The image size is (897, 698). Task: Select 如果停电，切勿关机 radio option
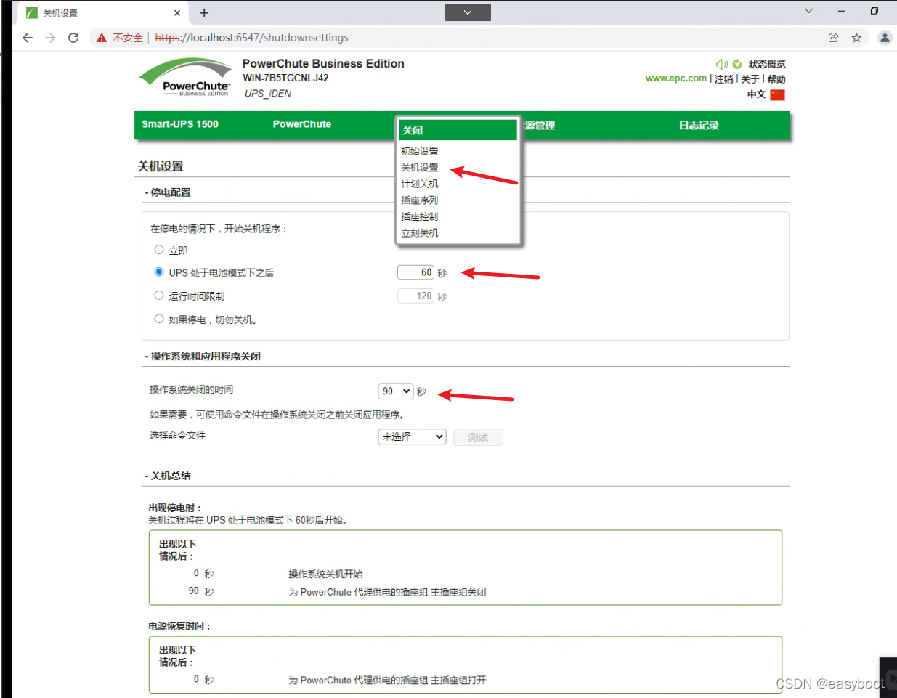coord(159,319)
